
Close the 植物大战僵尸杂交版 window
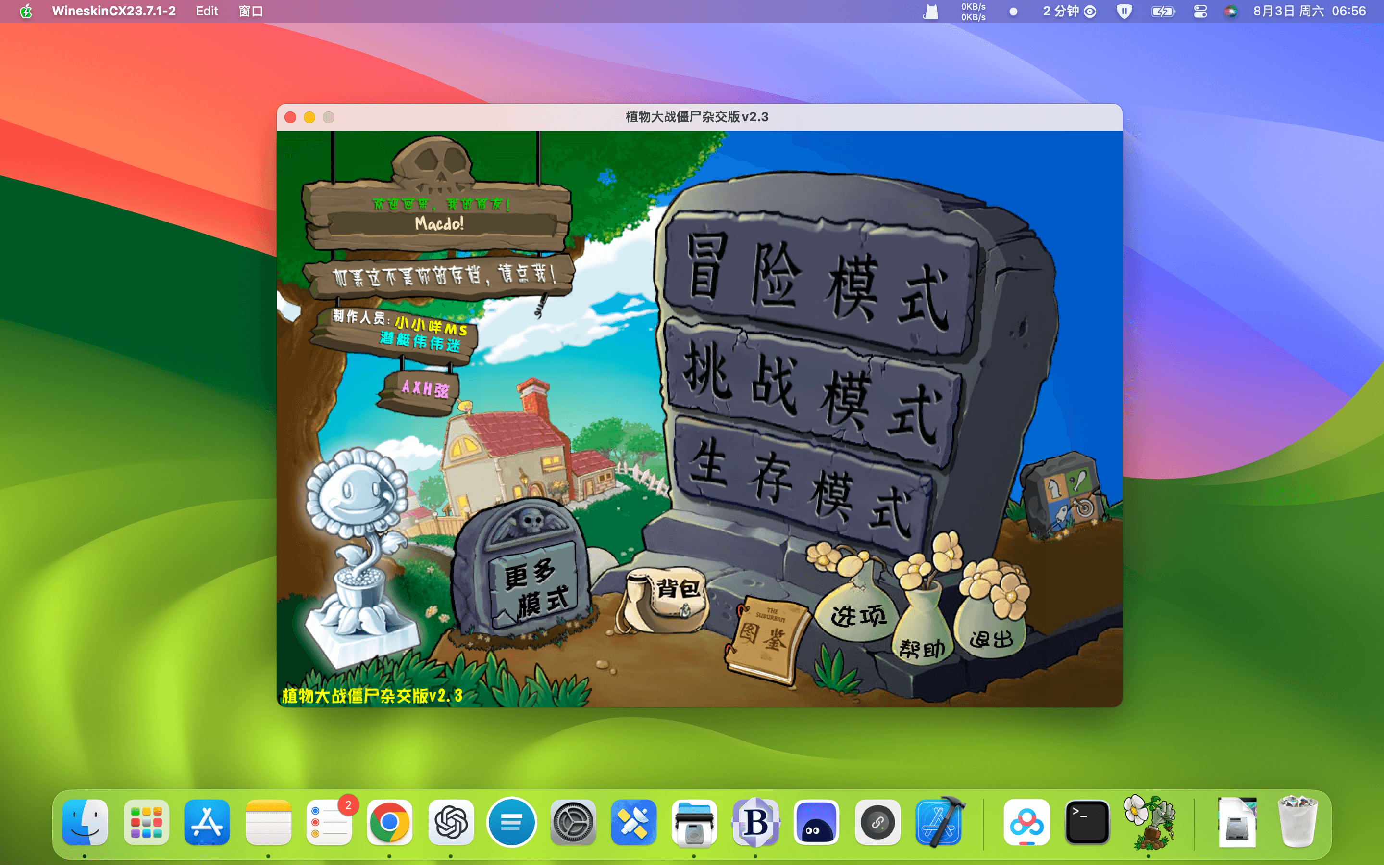(291, 117)
